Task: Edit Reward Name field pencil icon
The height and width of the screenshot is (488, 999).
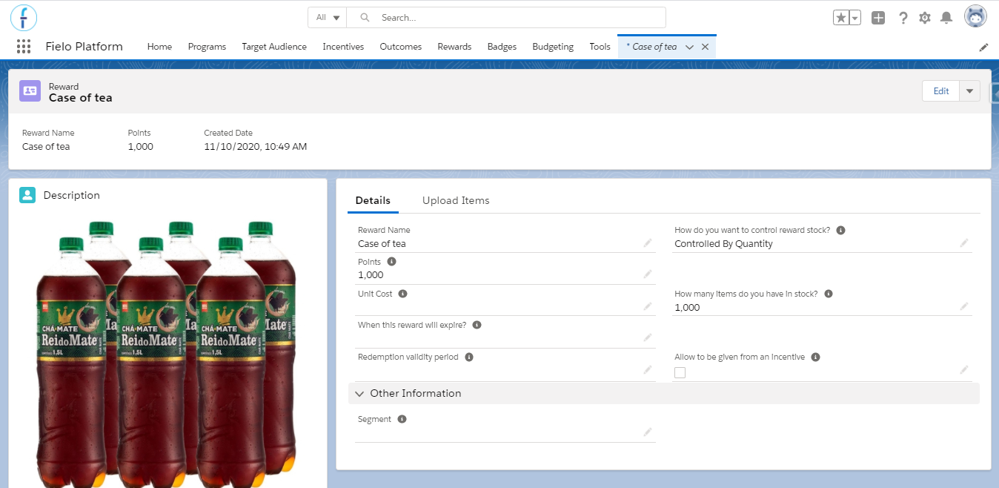Action: [x=648, y=243]
